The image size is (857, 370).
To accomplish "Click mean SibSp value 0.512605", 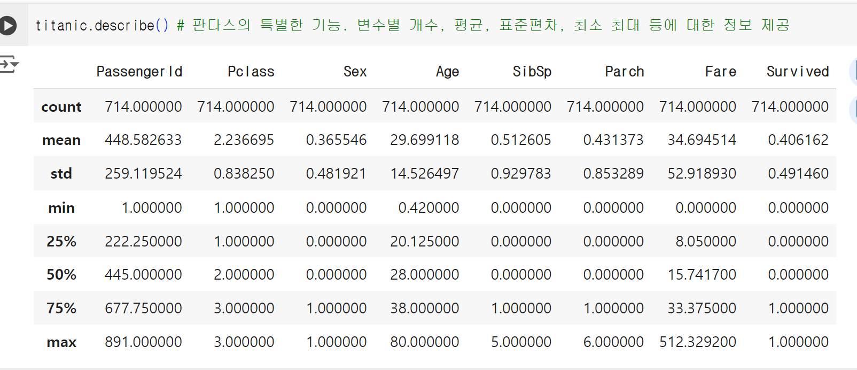I will [x=521, y=140].
